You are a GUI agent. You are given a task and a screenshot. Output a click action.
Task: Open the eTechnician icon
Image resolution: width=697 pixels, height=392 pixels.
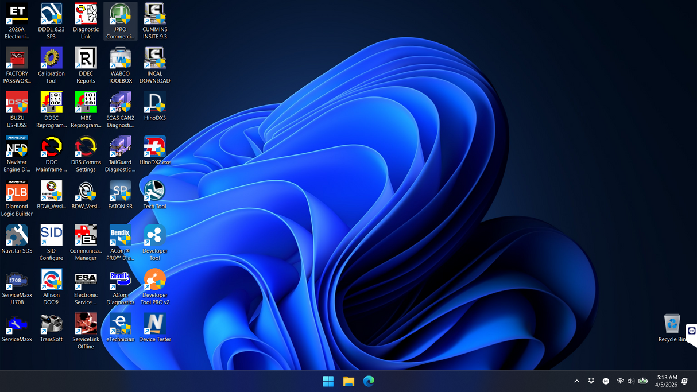[120, 327]
